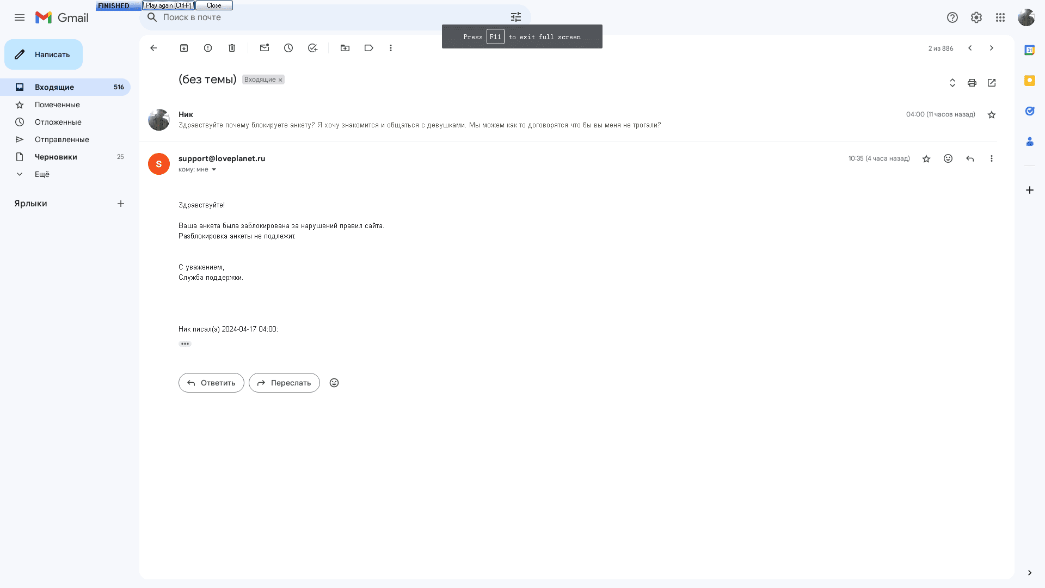Click the report spam icon
This screenshot has height=588, width=1045.
207,47
